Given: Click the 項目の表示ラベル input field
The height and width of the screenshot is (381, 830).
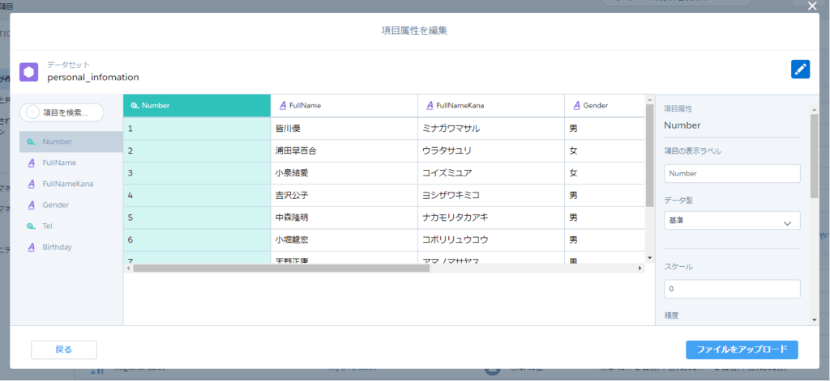Looking at the screenshot, I should point(731,173).
